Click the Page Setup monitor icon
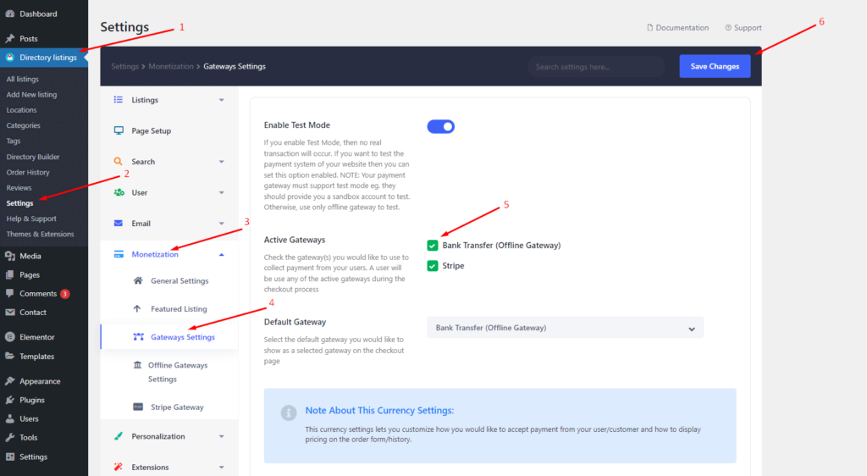Viewport: 867px width, 476px height. [119, 130]
